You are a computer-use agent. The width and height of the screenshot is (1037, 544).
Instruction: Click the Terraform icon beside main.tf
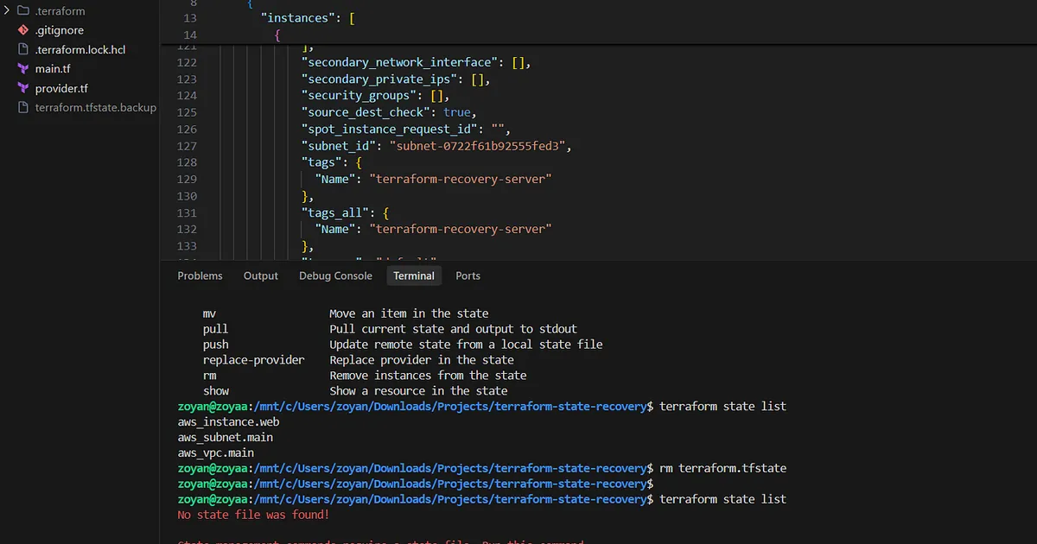[23, 69]
